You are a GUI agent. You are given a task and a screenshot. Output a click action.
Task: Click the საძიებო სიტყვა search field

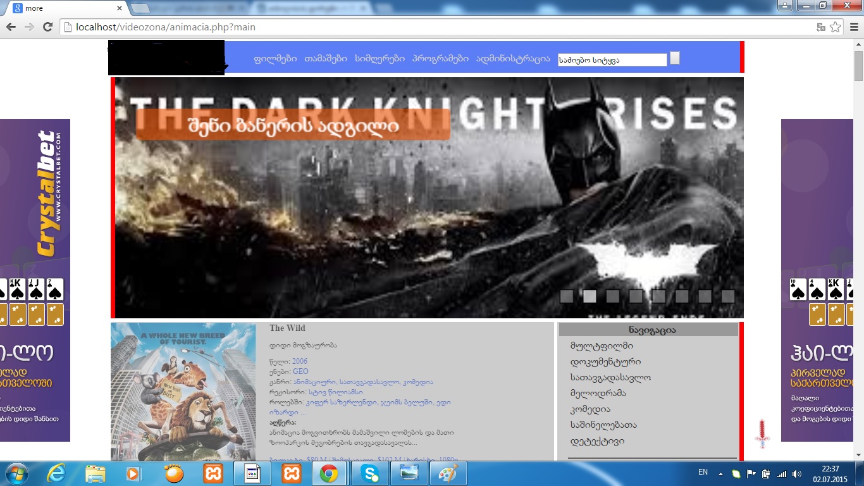tap(612, 60)
